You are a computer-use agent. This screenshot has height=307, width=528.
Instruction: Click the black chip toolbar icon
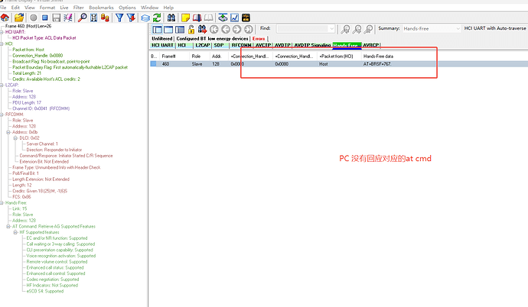pyautogui.click(x=246, y=18)
